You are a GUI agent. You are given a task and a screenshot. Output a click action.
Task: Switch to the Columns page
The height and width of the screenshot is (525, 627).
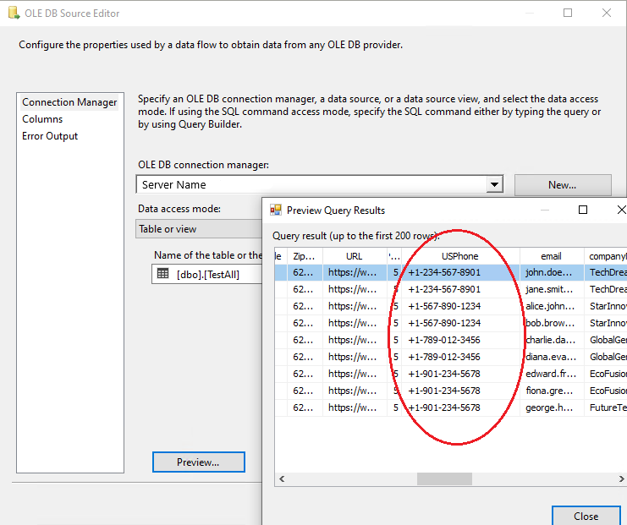[x=42, y=119]
